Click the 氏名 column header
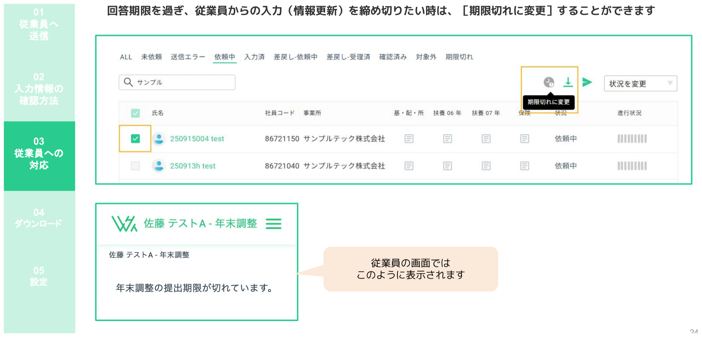The image size is (702, 337). coord(158,113)
